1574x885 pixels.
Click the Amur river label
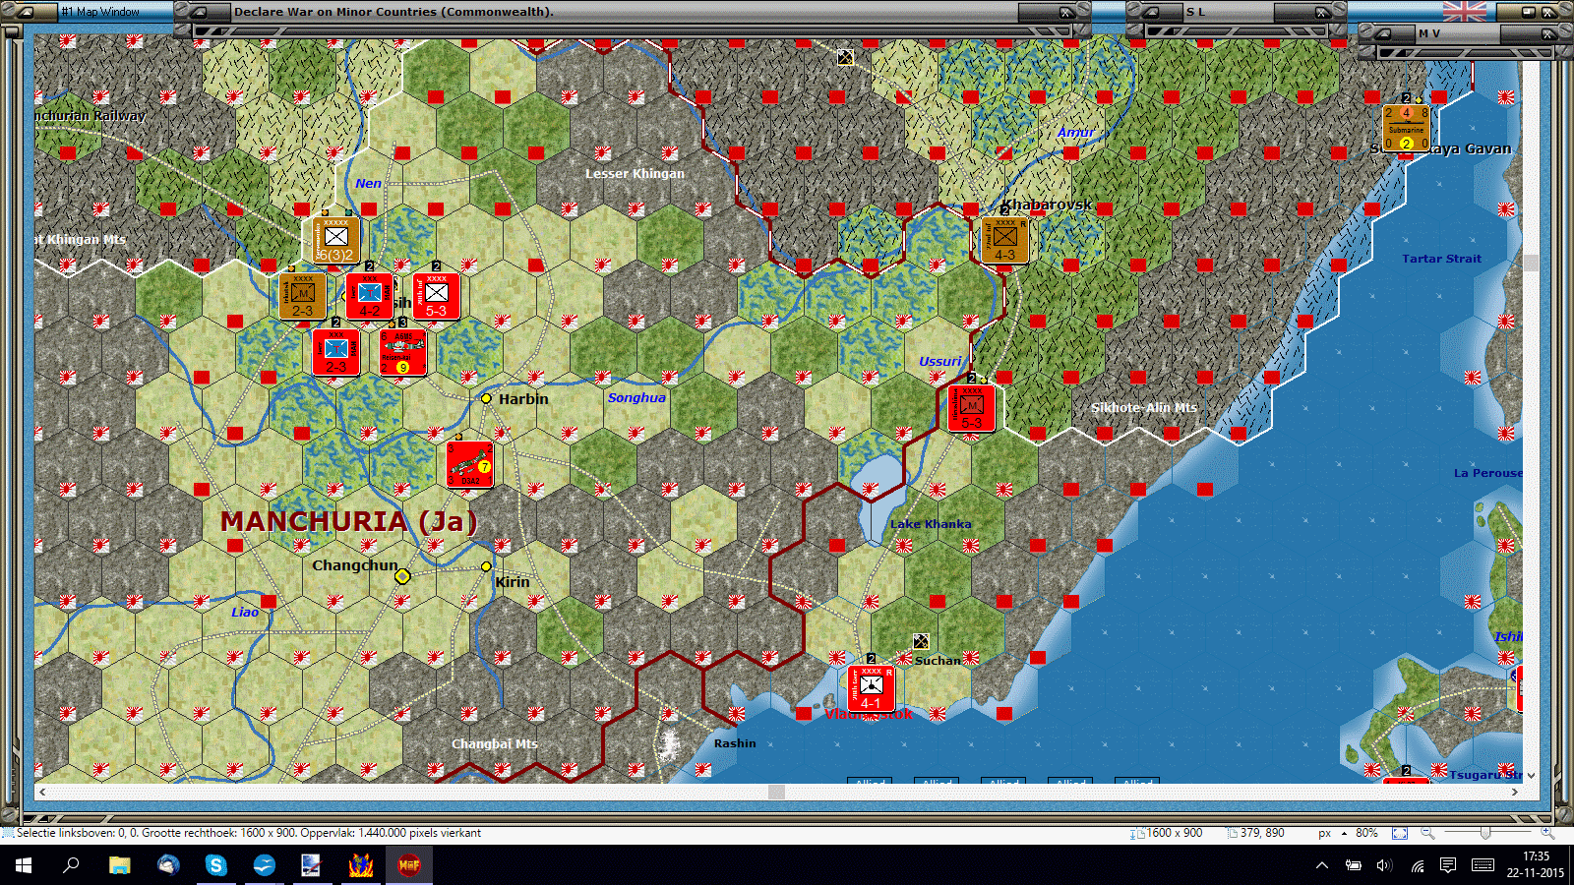tap(1075, 132)
